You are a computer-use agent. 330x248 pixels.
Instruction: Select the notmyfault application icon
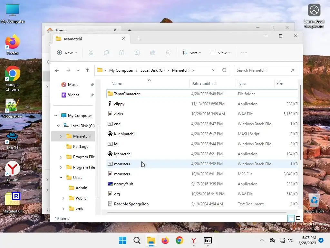[x=110, y=184]
